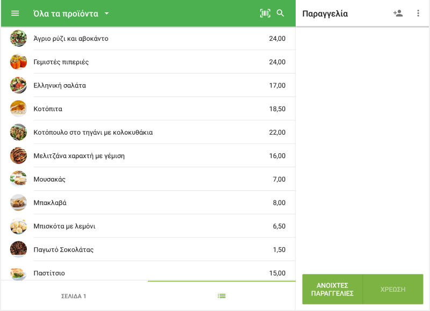Expand the product categories chevron in the header
The width and height of the screenshot is (430, 311).
tap(106, 14)
